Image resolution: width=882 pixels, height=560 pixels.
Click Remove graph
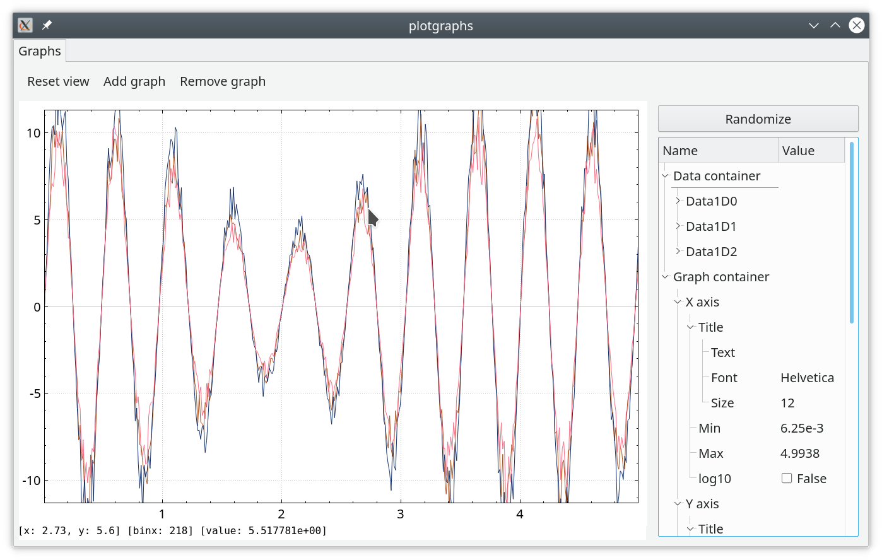pos(223,81)
